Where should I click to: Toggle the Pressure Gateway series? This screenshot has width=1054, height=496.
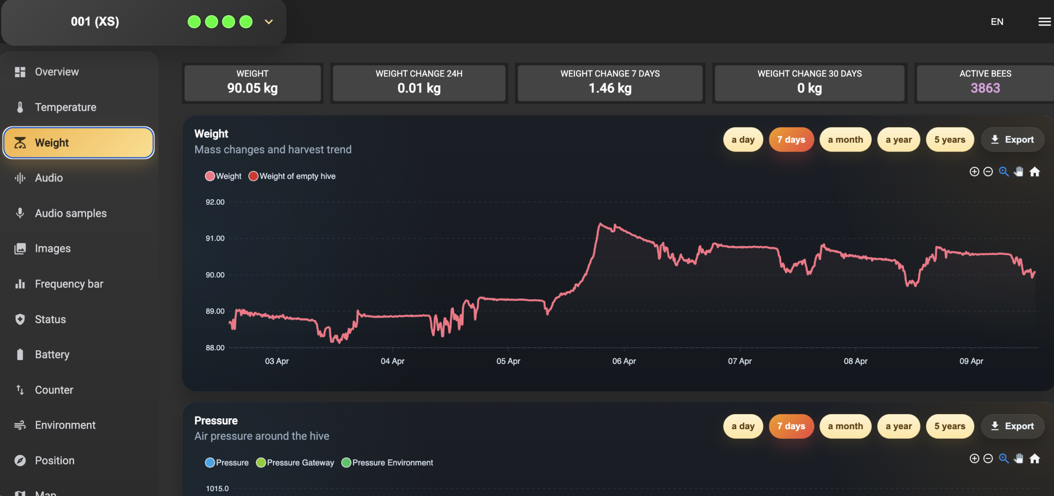tap(295, 463)
